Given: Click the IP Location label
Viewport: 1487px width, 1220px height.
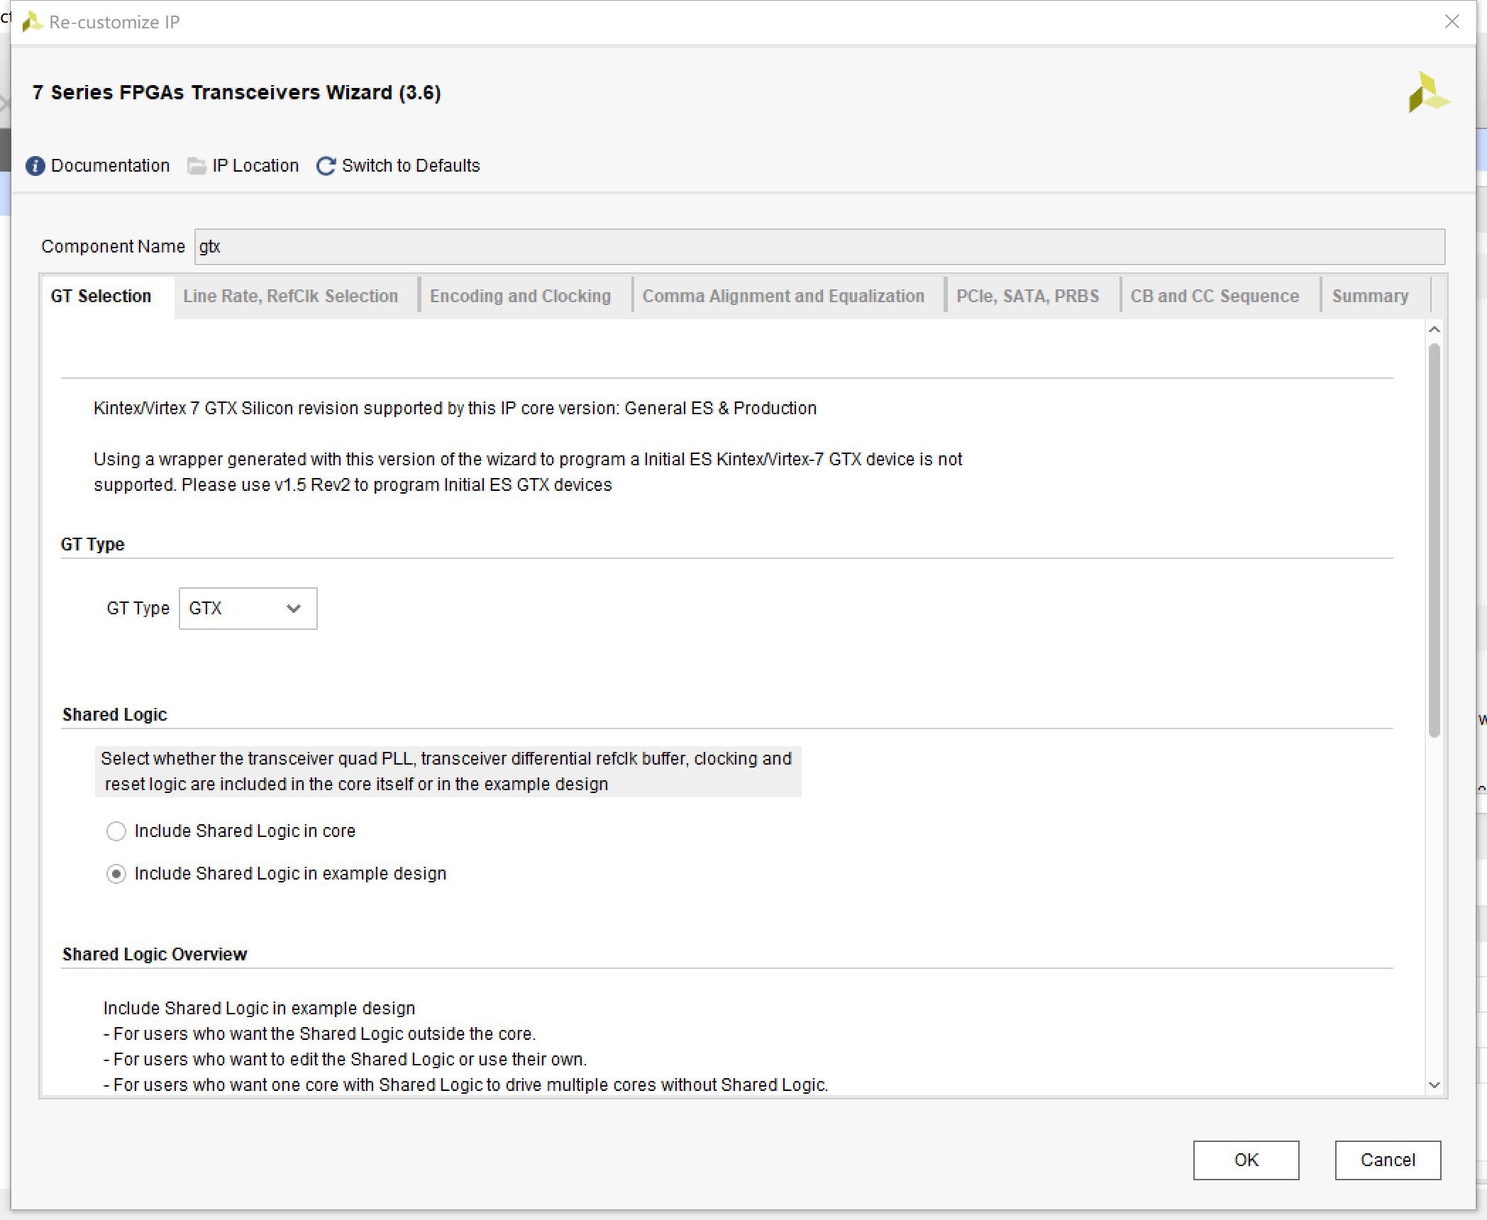Looking at the screenshot, I should [x=255, y=166].
